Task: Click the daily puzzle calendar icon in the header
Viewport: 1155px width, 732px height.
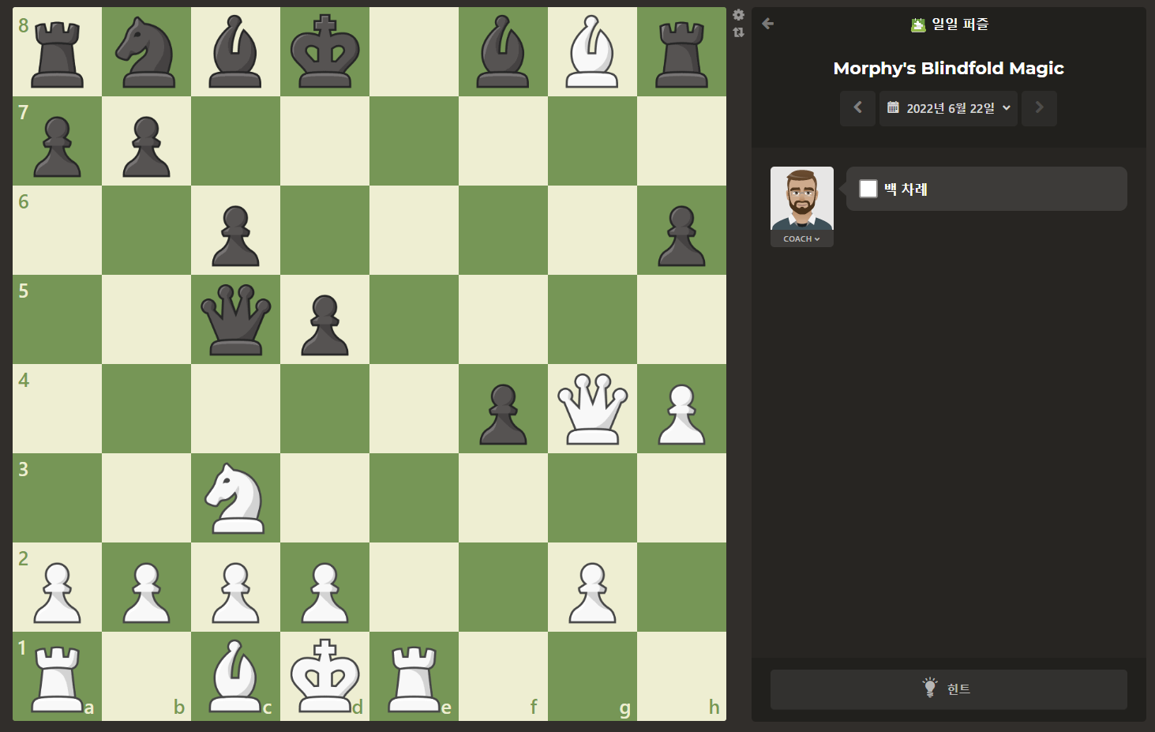Action: pos(918,24)
